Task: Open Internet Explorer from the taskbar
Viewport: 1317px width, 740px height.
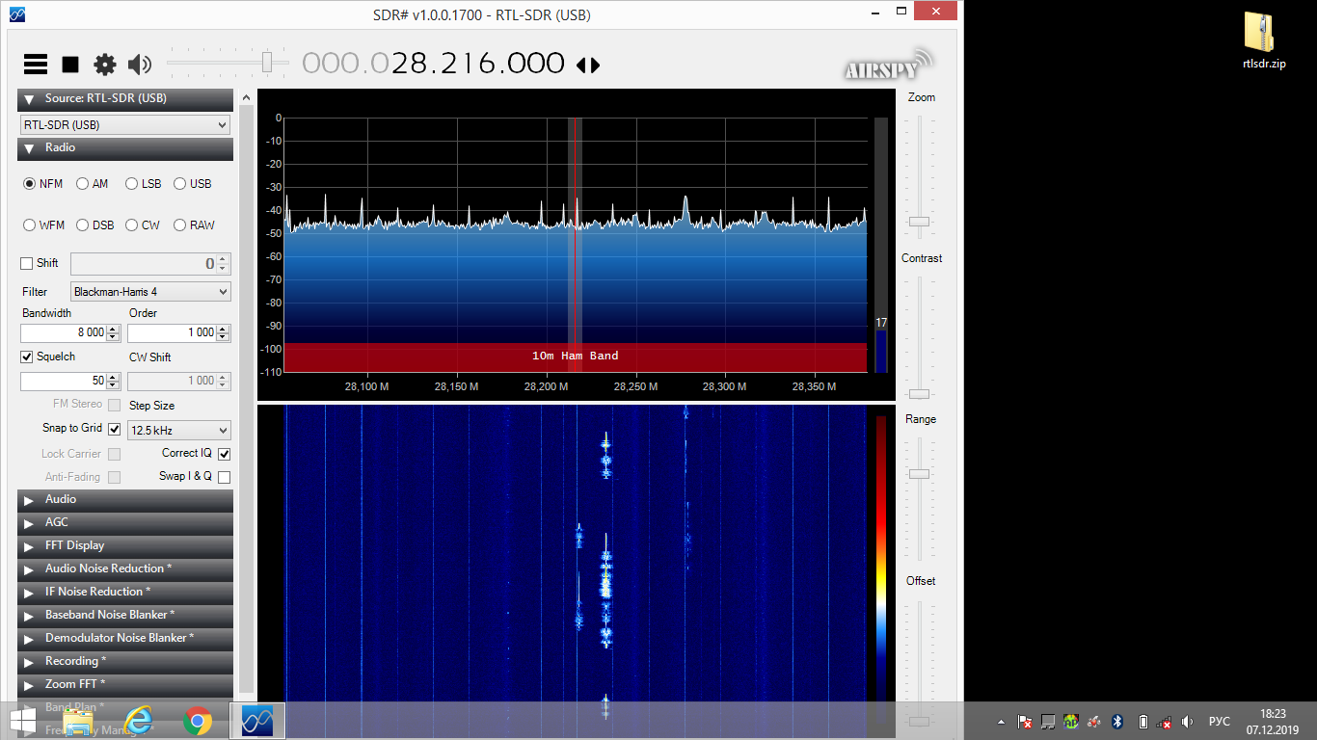Action: tap(140, 720)
